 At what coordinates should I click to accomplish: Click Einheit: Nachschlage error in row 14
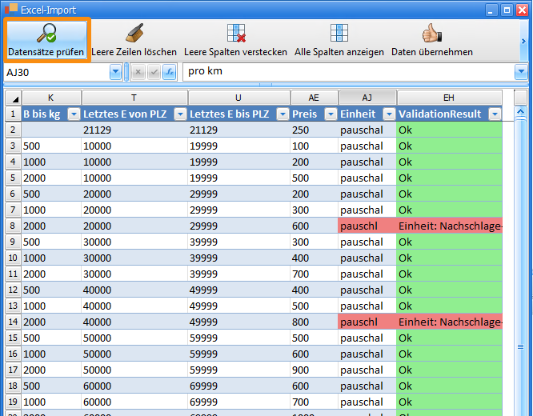point(450,322)
